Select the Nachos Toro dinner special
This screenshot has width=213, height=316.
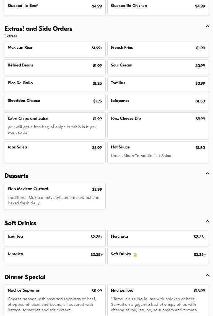pyautogui.click(x=158, y=300)
